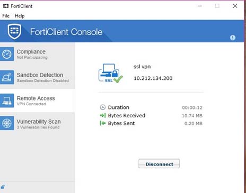
Task: Click the Bytes Sent arrow icon
Action: pos(103,123)
